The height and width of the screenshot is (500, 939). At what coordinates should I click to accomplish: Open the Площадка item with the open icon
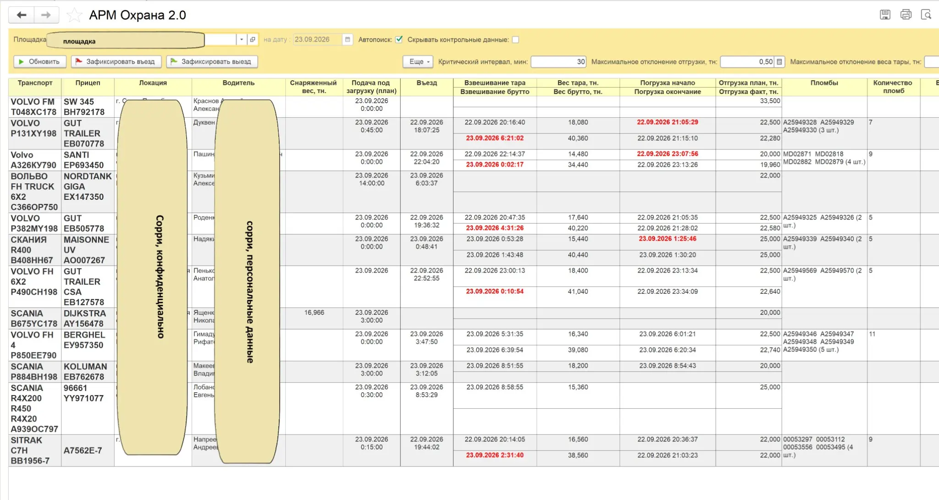[x=253, y=39]
